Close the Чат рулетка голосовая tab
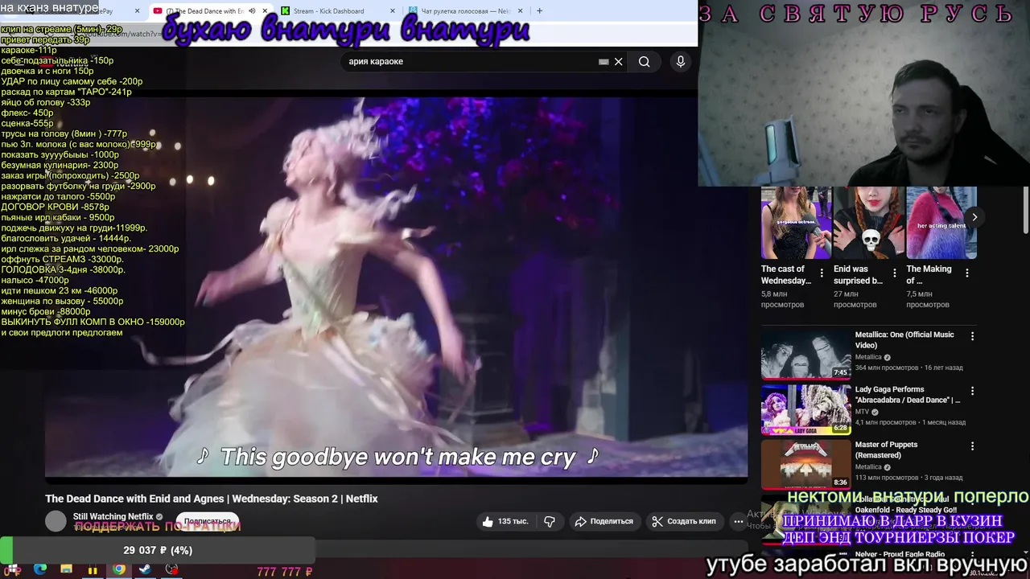1030x579 pixels. [x=521, y=11]
